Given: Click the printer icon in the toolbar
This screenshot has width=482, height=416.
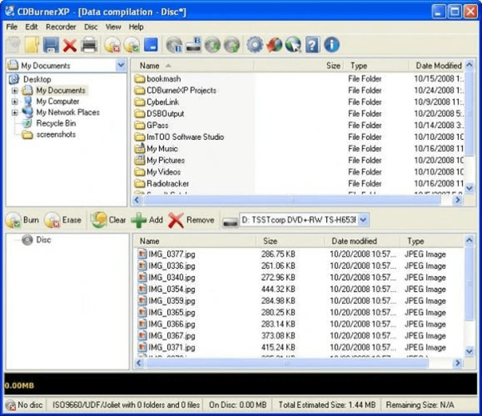Looking at the screenshot, I should pyautogui.click(x=89, y=45).
